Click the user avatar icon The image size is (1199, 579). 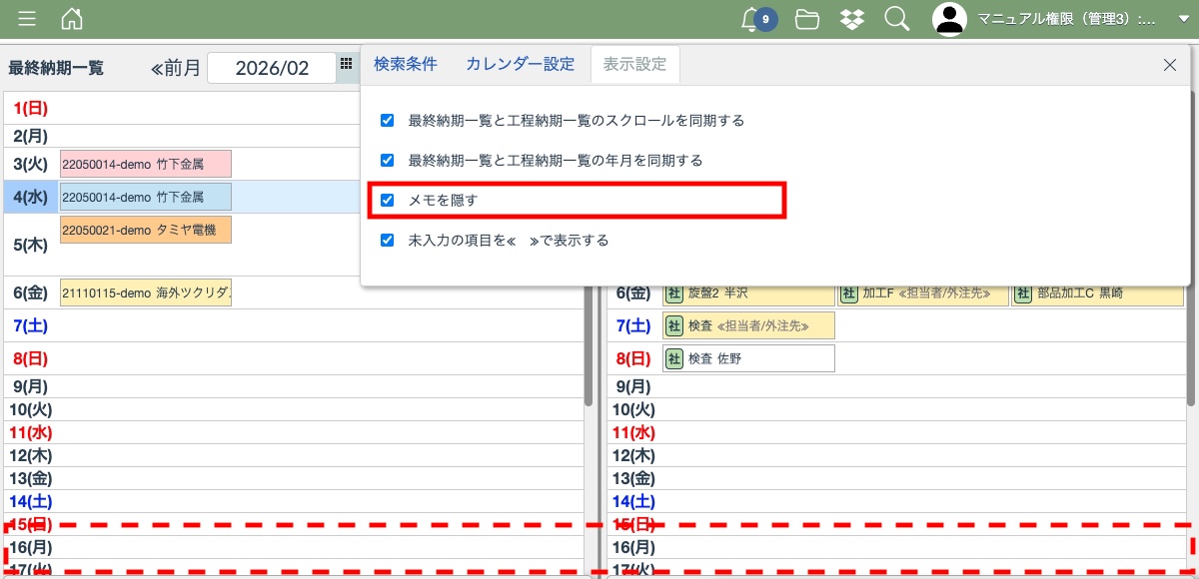click(949, 19)
